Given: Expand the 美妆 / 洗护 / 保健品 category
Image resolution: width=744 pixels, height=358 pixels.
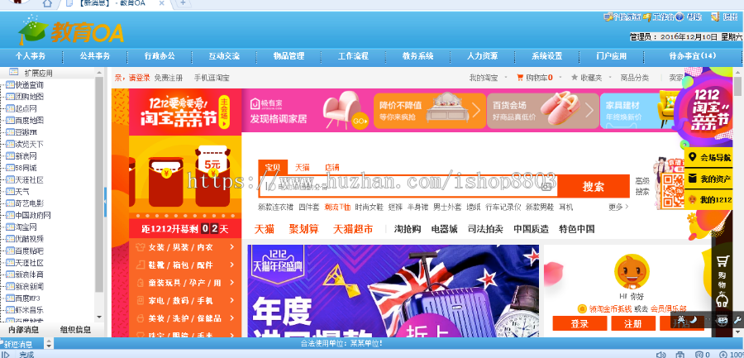Looking at the screenshot, I should (x=185, y=318).
